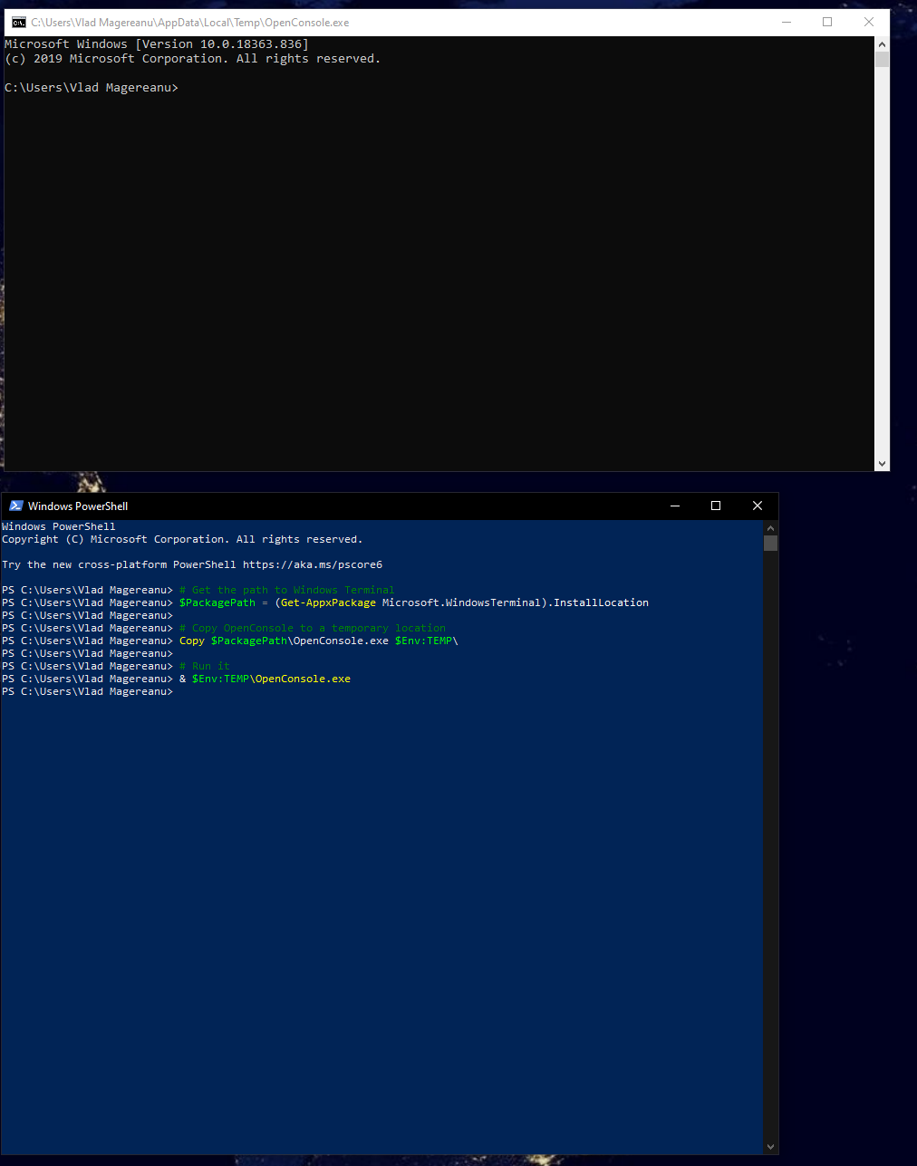Click the '# Run it' comment

[205, 666]
